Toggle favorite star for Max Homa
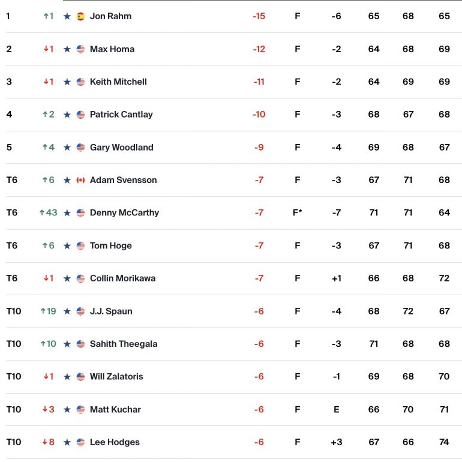The width and height of the screenshot is (462, 462). click(67, 49)
